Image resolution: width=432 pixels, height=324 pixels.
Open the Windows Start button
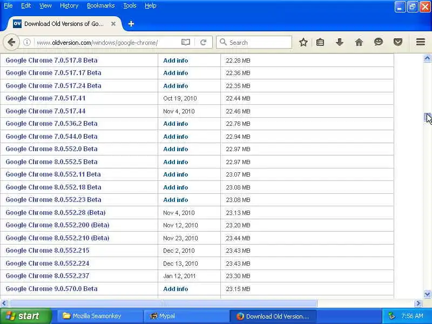click(x=25, y=316)
